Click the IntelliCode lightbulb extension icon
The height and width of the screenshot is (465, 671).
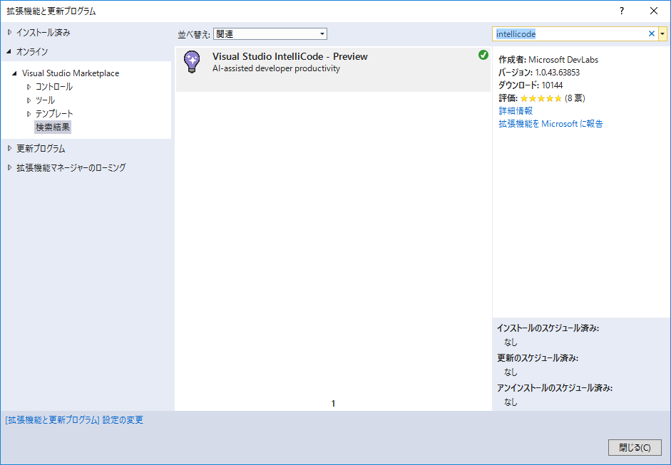pyautogui.click(x=192, y=62)
